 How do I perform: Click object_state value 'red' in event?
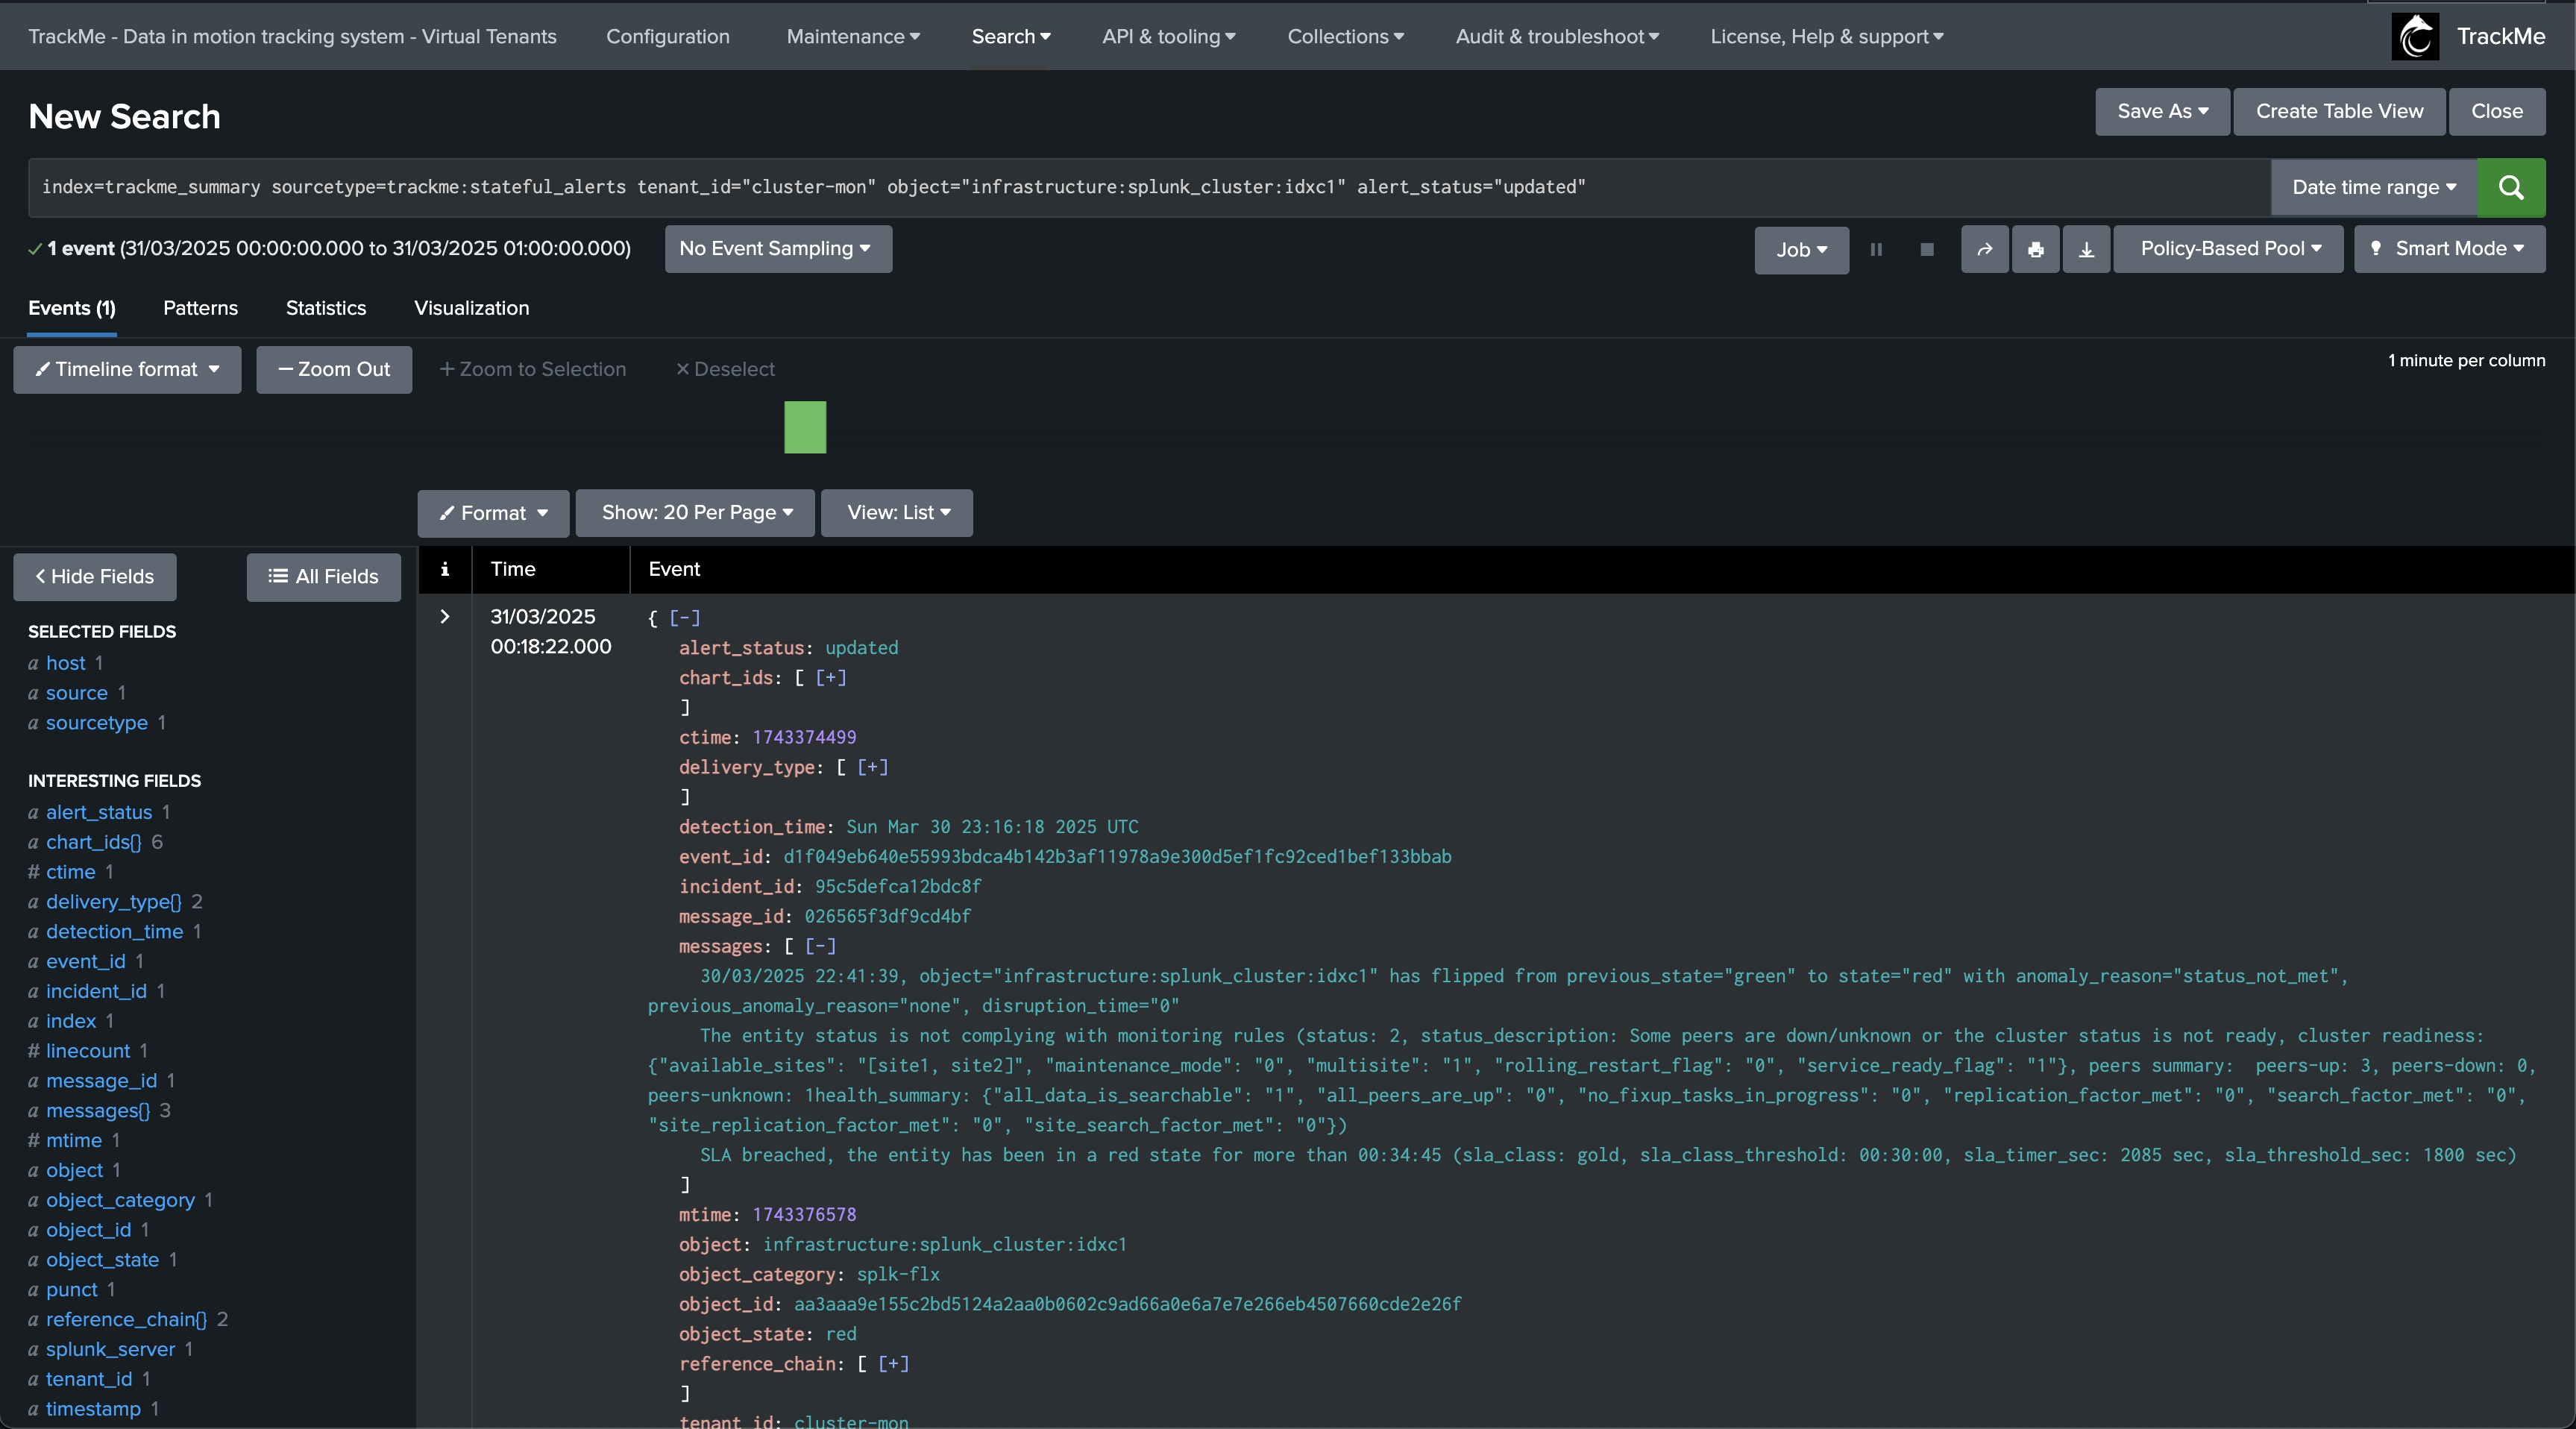(841, 1334)
